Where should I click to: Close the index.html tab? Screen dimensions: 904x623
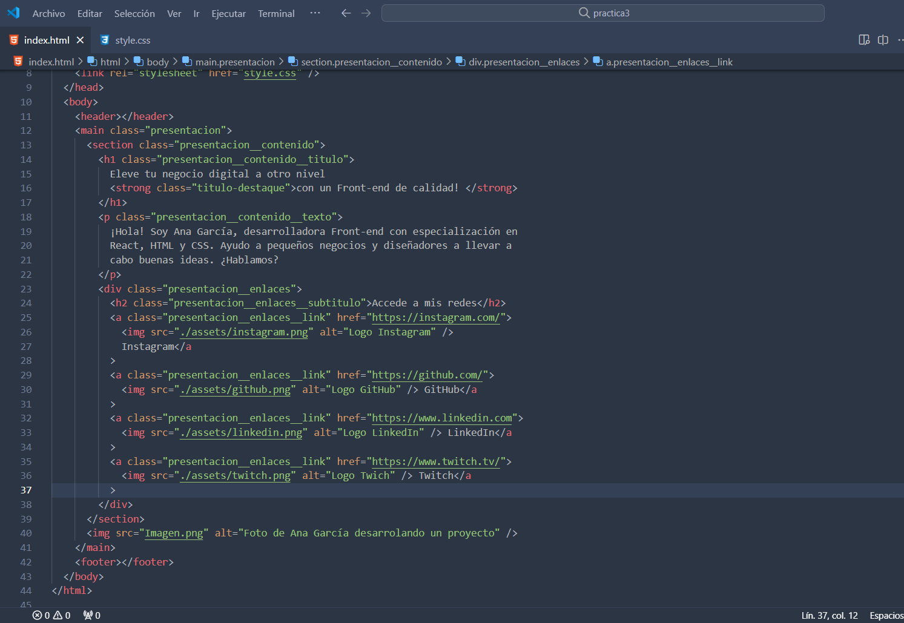pos(80,40)
